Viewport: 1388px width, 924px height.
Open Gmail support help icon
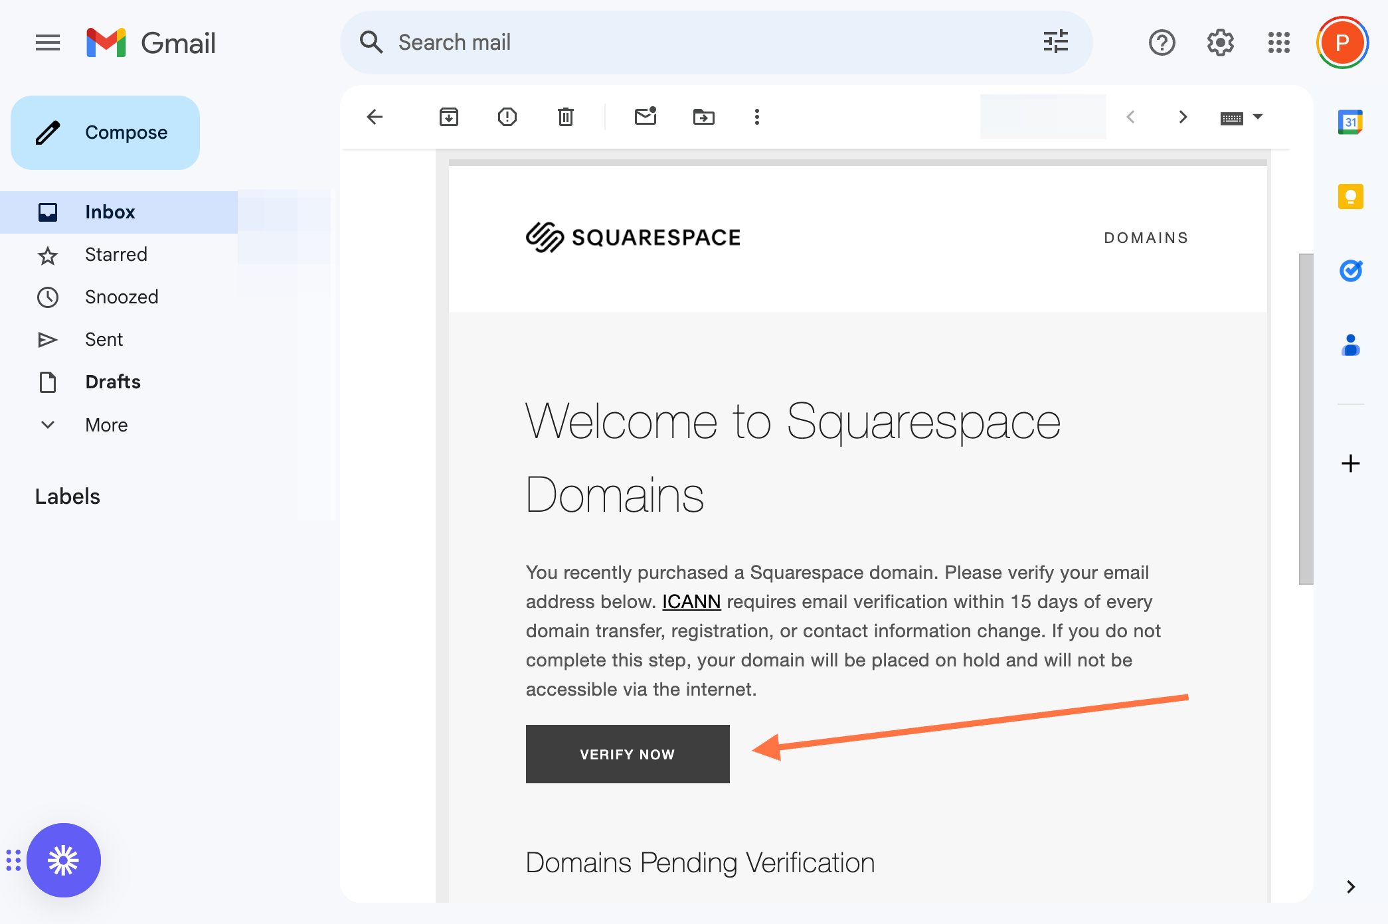tap(1162, 43)
